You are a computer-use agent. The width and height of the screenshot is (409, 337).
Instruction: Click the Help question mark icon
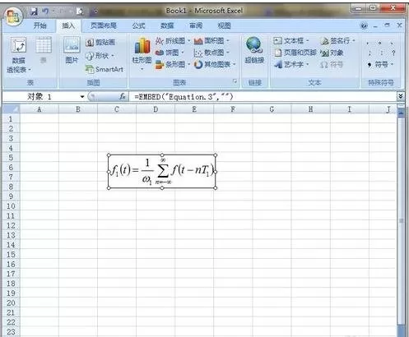(364, 25)
